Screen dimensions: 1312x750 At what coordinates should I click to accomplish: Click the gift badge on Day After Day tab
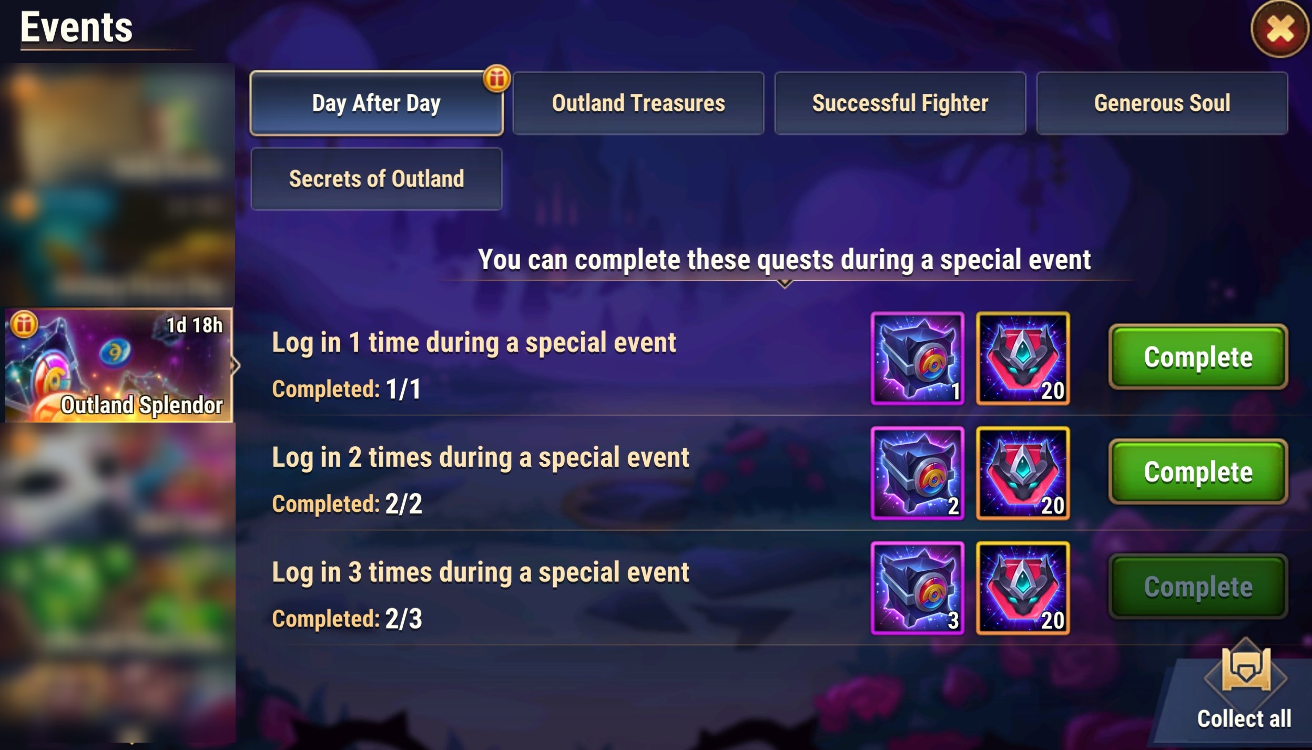[x=496, y=79]
